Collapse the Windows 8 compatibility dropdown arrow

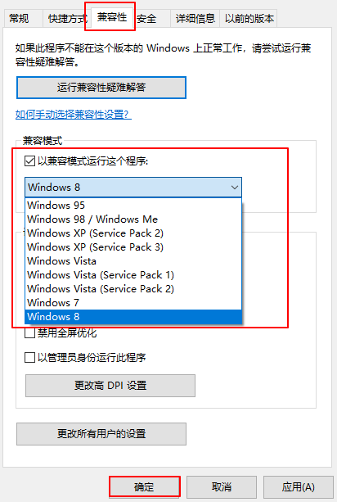point(235,188)
